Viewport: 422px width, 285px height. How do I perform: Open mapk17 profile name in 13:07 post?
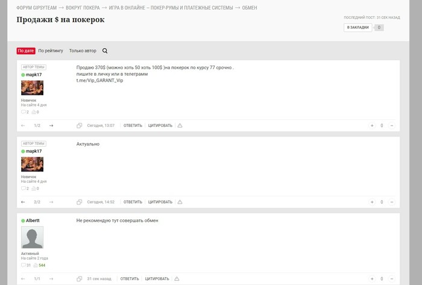click(34, 75)
